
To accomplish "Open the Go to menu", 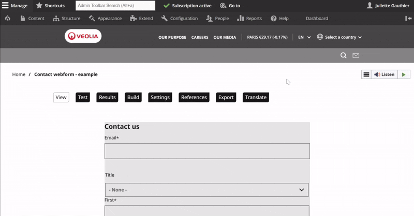I will (230, 6).
